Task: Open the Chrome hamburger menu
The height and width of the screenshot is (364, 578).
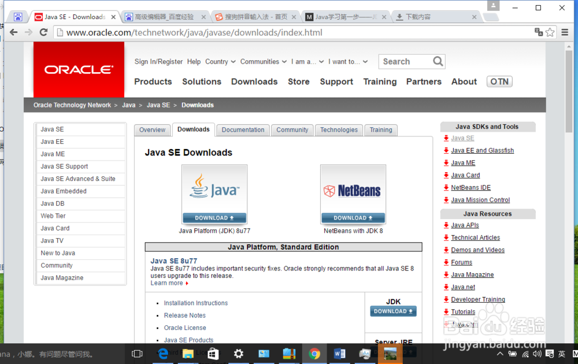Action: point(565,32)
